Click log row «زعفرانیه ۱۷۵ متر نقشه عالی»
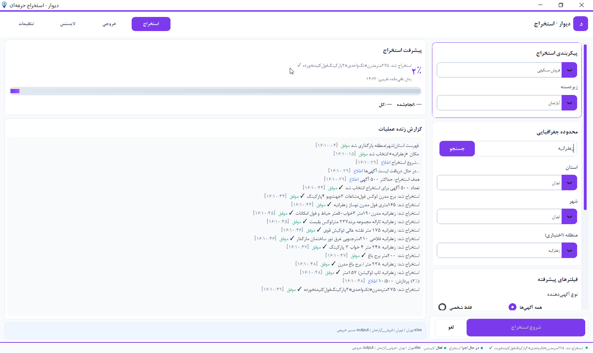593x353 pixels. pos(351,230)
